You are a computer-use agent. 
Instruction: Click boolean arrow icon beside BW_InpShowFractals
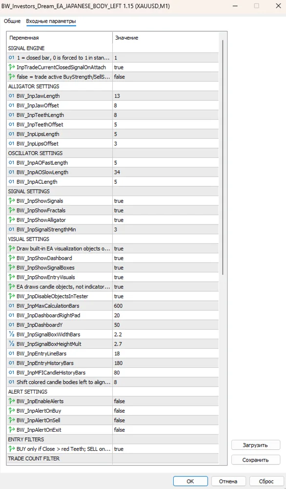pos(12,210)
